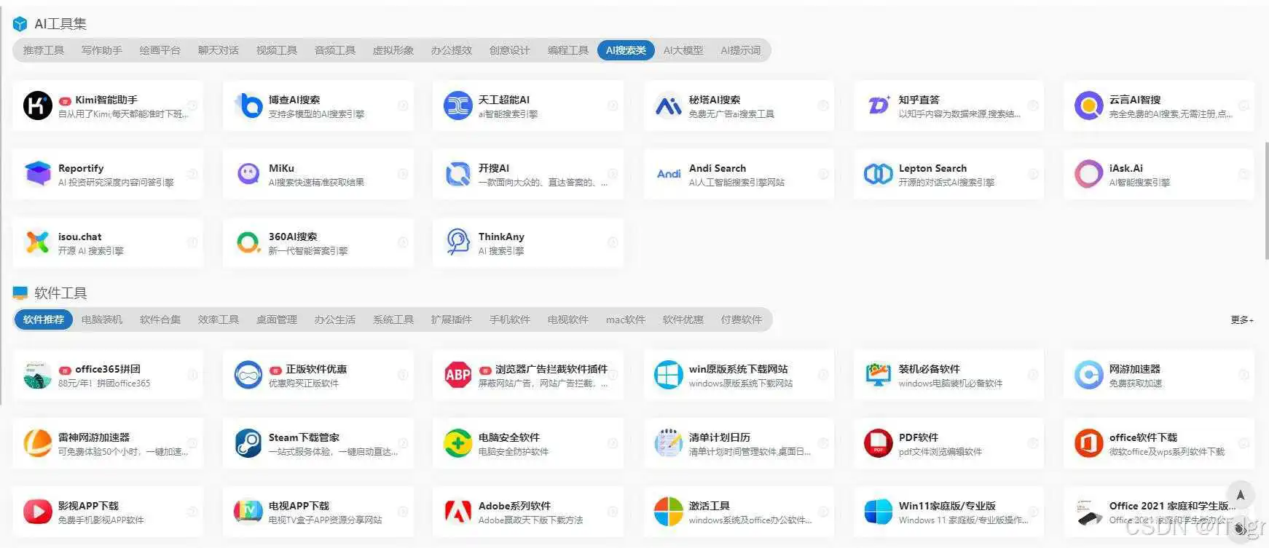The image size is (1269, 548).
Task: Open the isou.chat colorful icon
Action: [37, 242]
